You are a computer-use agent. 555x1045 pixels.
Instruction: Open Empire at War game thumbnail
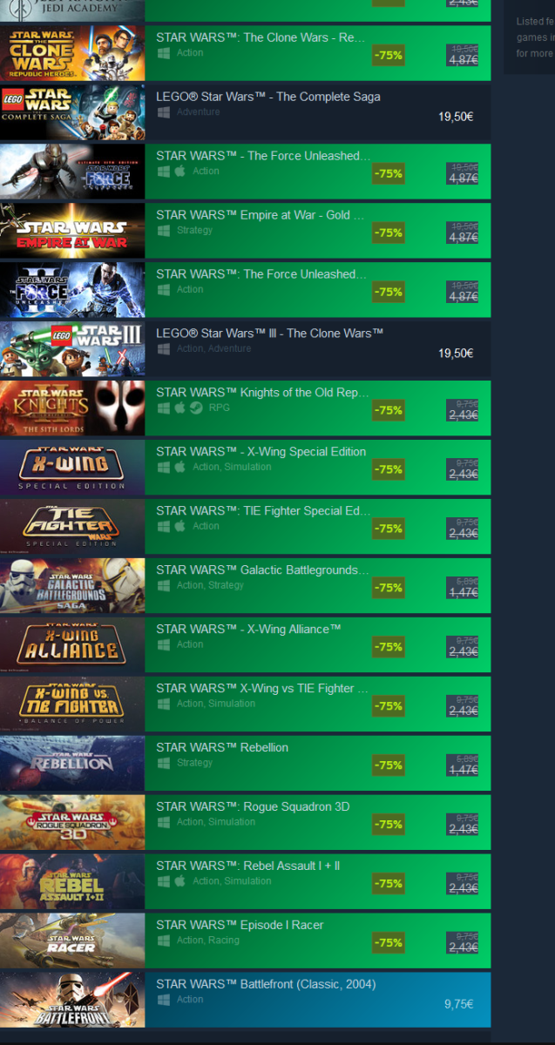[x=72, y=230]
